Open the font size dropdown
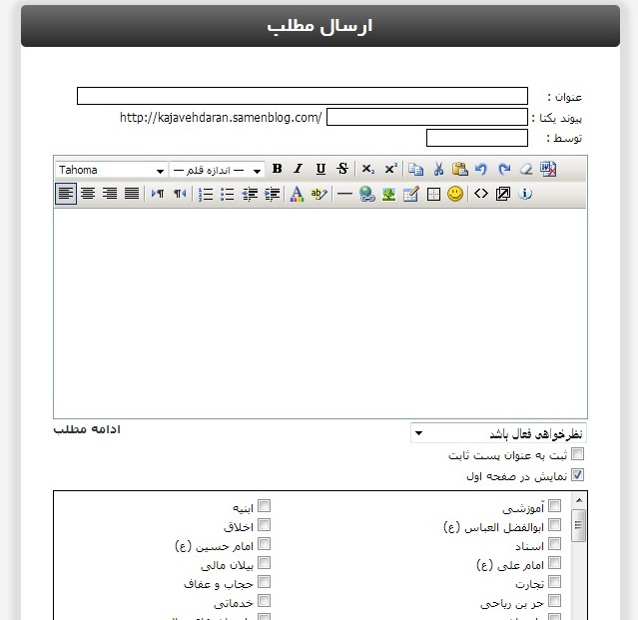This screenshot has width=638, height=620. click(217, 170)
